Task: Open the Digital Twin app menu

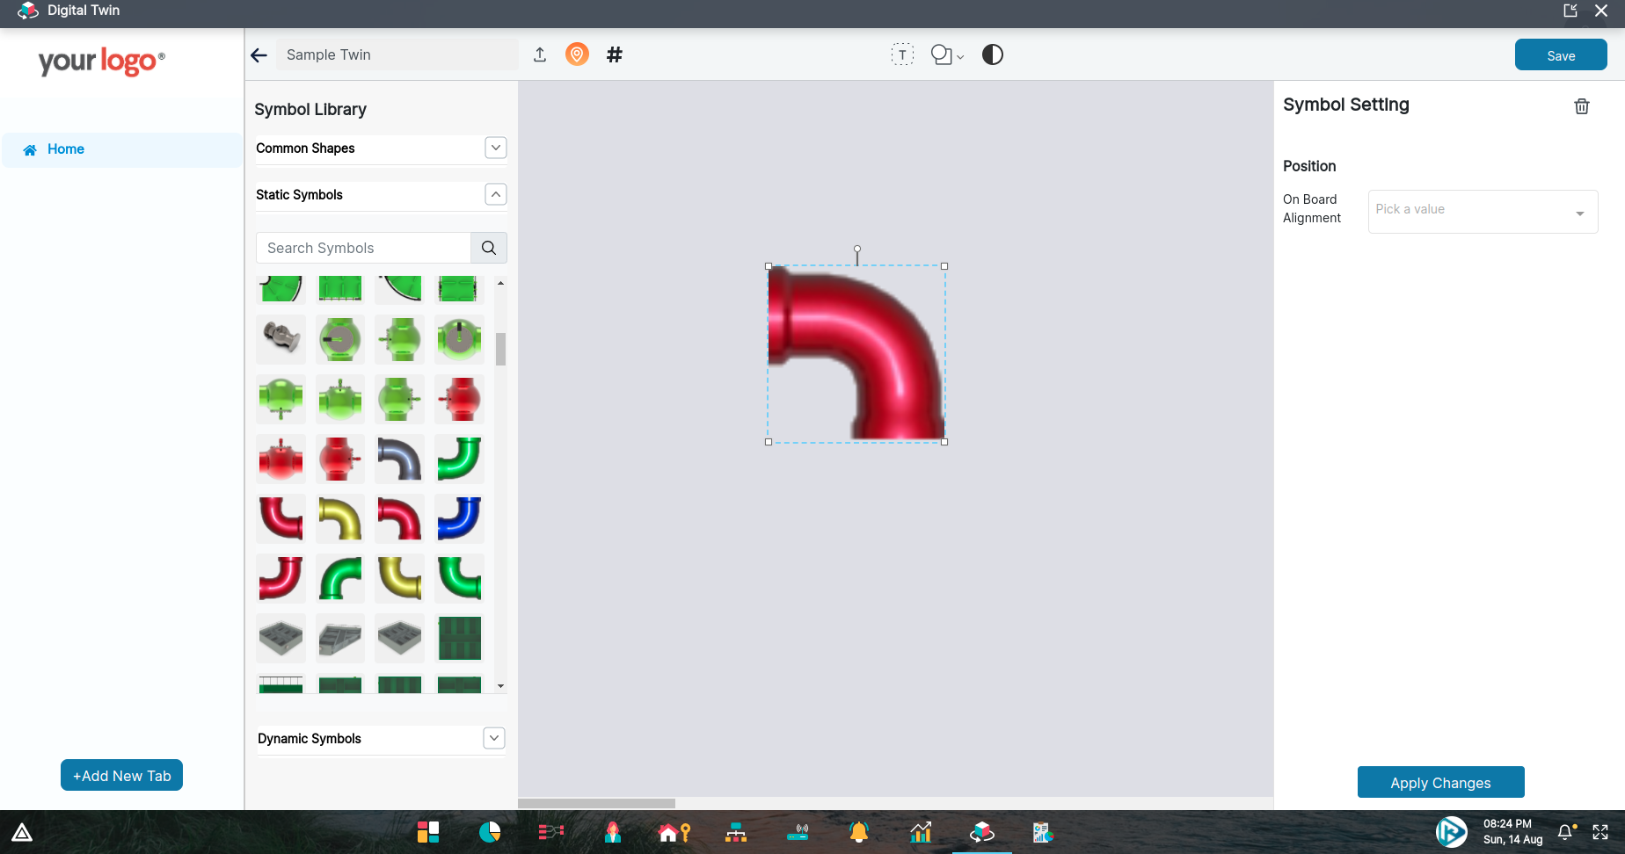Action: click(27, 11)
